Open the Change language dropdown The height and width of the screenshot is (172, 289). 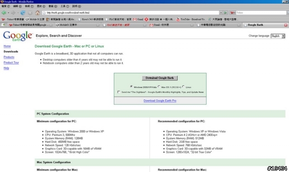278,36
